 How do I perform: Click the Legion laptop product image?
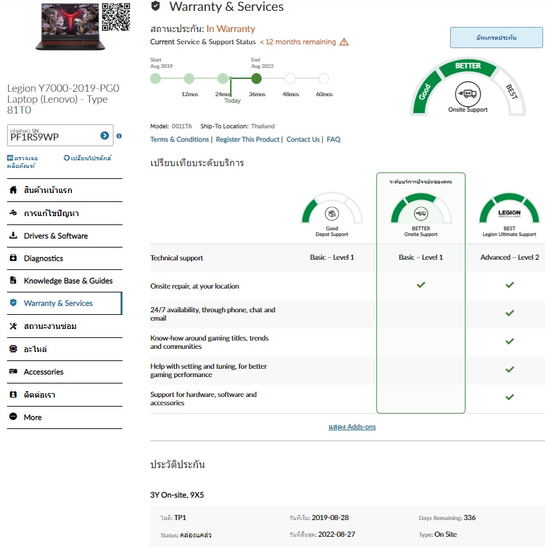point(70,26)
